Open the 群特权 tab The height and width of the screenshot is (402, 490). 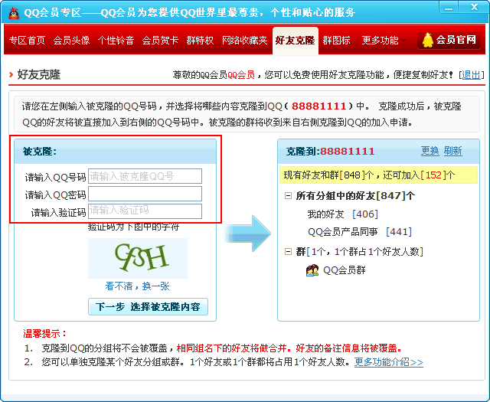(200, 40)
